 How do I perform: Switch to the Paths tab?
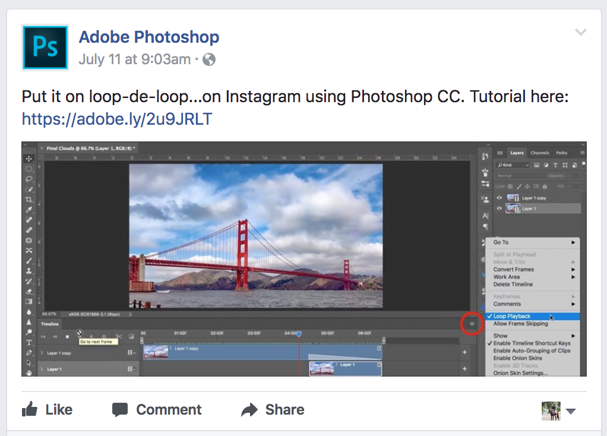click(561, 153)
